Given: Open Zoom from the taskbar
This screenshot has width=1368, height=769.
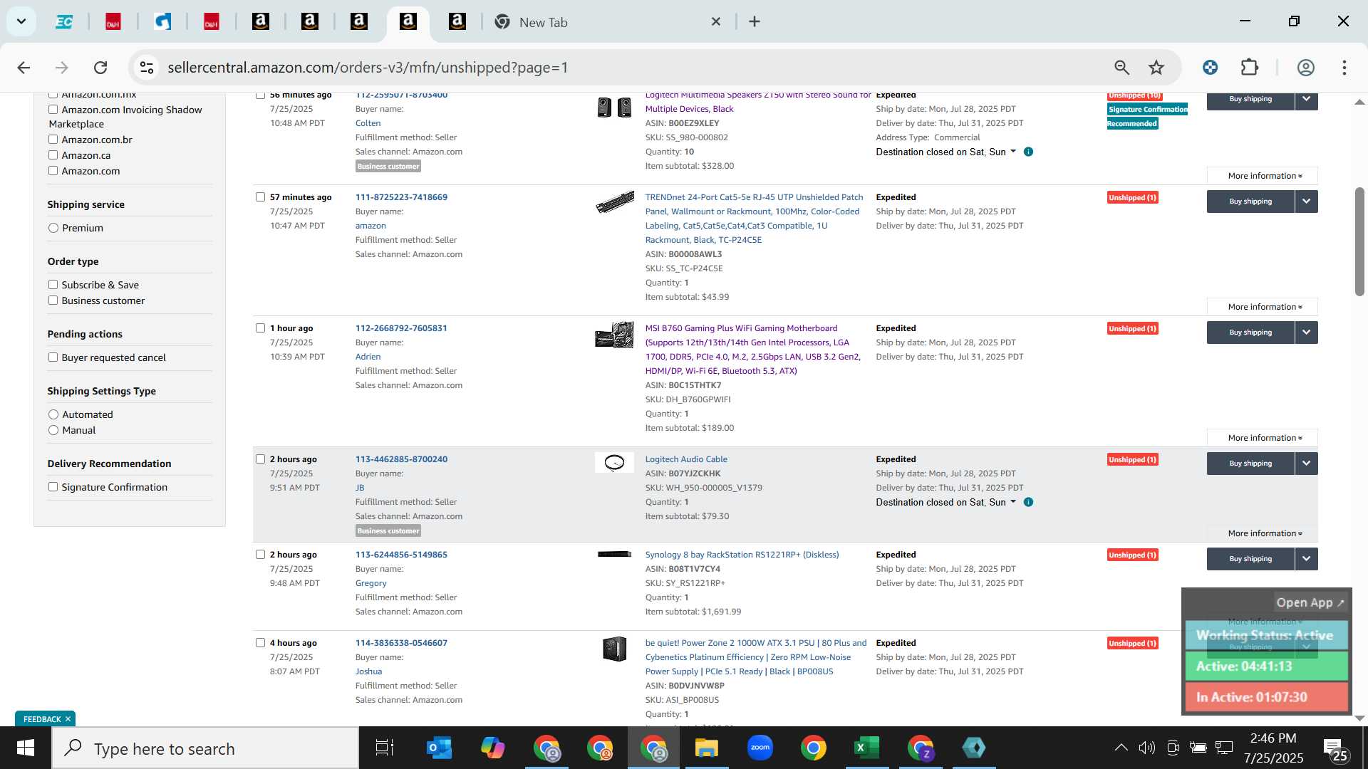Looking at the screenshot, I should tap(760, 748).
